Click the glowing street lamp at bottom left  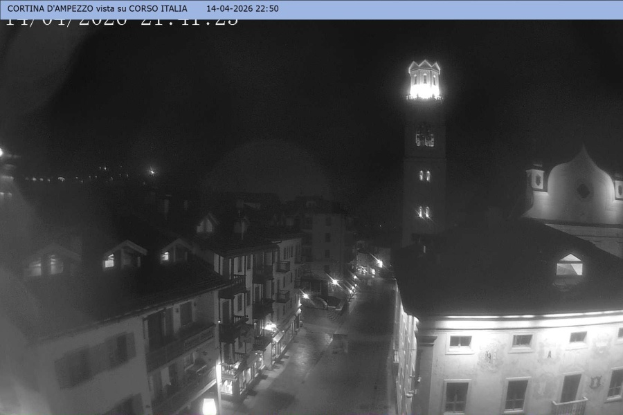click(209, 406)
